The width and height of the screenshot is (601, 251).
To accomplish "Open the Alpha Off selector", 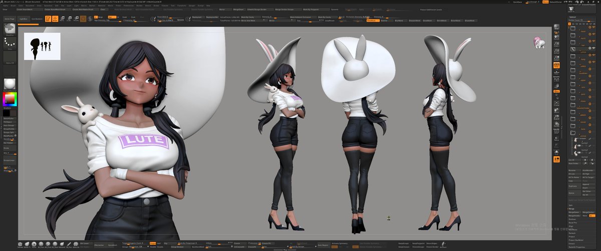I will click(x=10, y=57).
